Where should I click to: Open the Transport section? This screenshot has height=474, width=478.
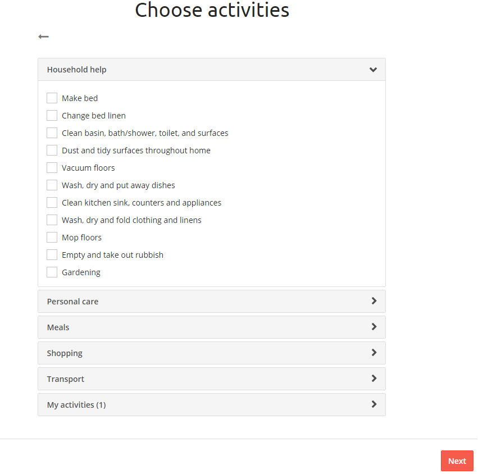[x=212, y=379]
